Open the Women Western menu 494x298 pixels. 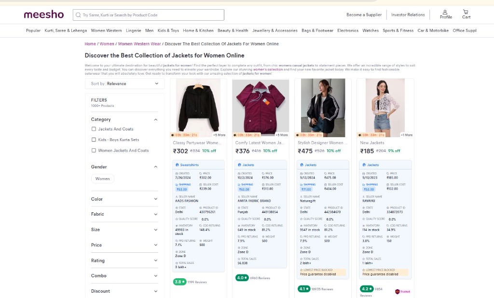click(106, 30)
